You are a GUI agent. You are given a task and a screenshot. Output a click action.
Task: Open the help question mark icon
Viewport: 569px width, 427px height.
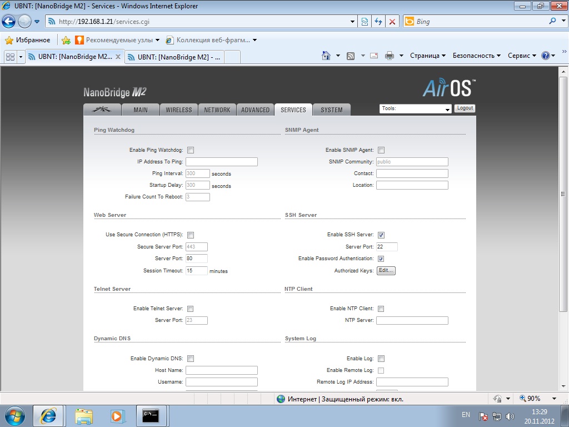546,56
